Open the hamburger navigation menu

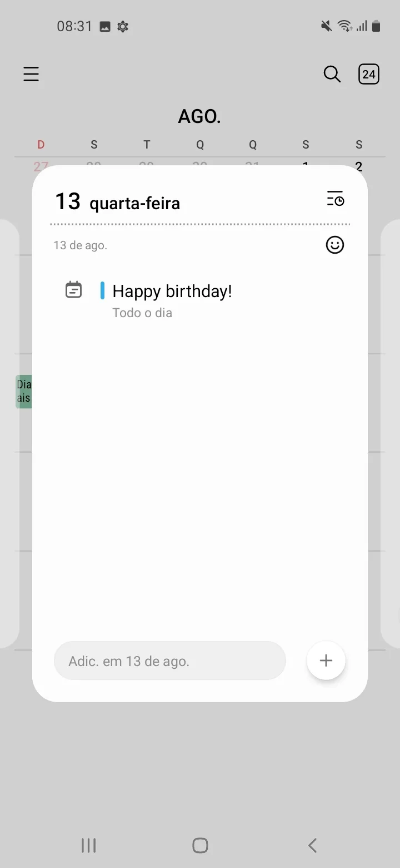pos(31,74)
